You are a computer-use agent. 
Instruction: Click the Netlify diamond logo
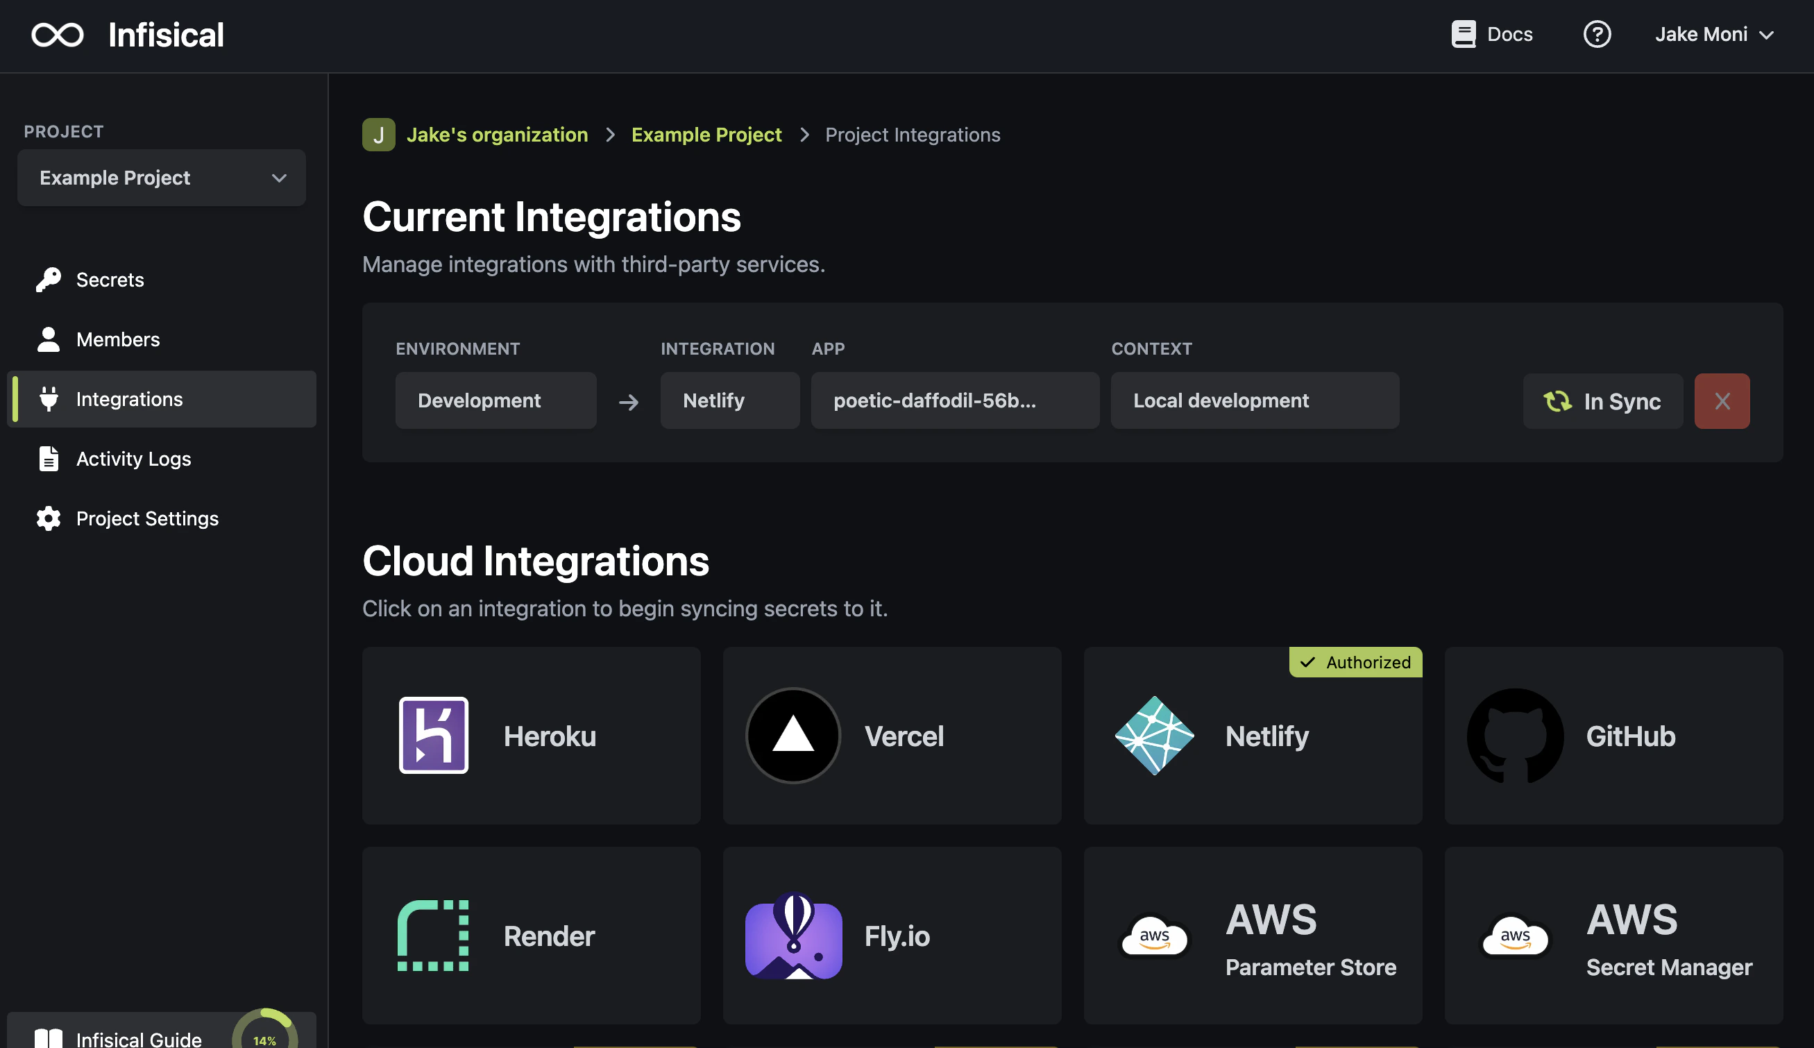1154,735
